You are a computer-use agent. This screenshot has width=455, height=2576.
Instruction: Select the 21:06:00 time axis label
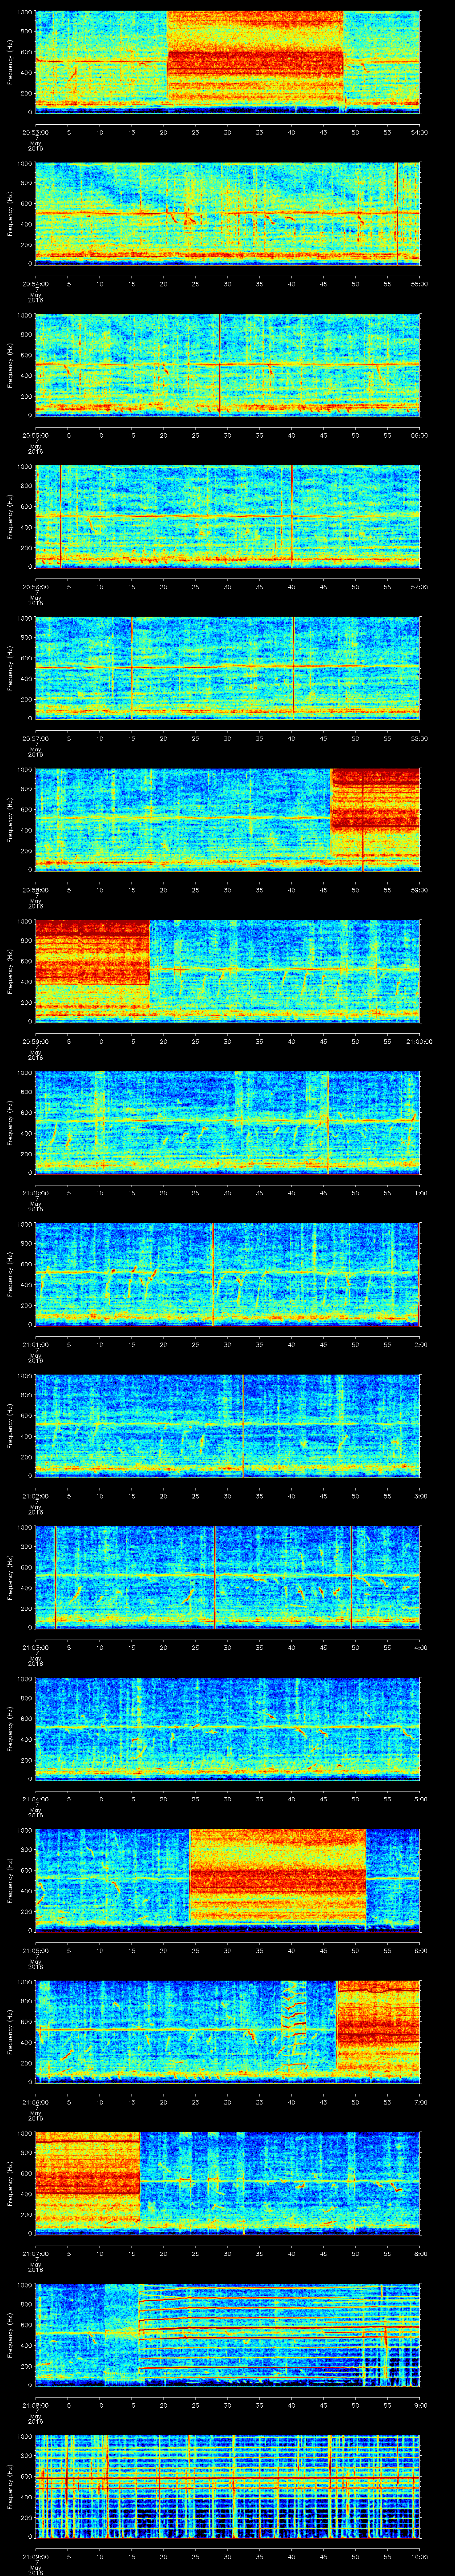point(35,2102)
